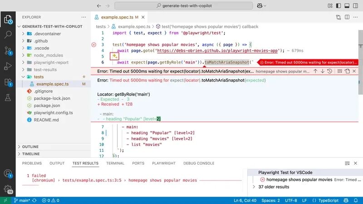363x204 pixels.
Task: Open editor More Actions menu
Action: click(x=355, y=17)
